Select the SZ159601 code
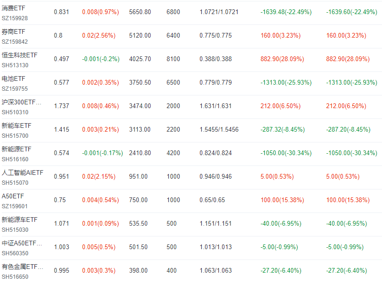The height and width of the screenshot is (283, 382). [x=15, y=206]
